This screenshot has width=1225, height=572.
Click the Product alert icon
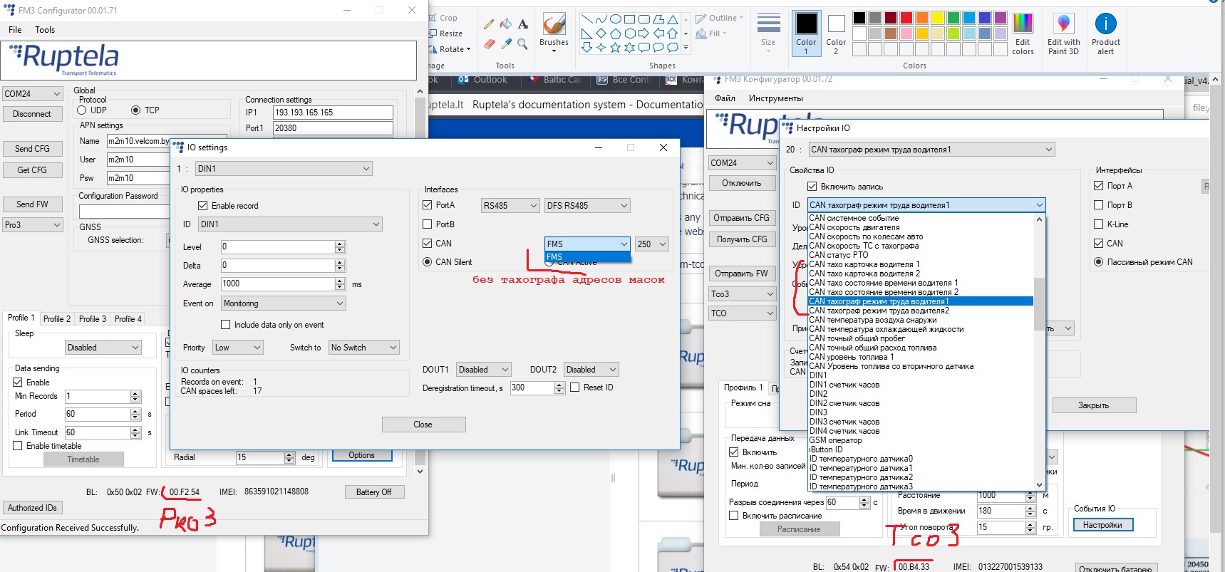(1105, 33)
